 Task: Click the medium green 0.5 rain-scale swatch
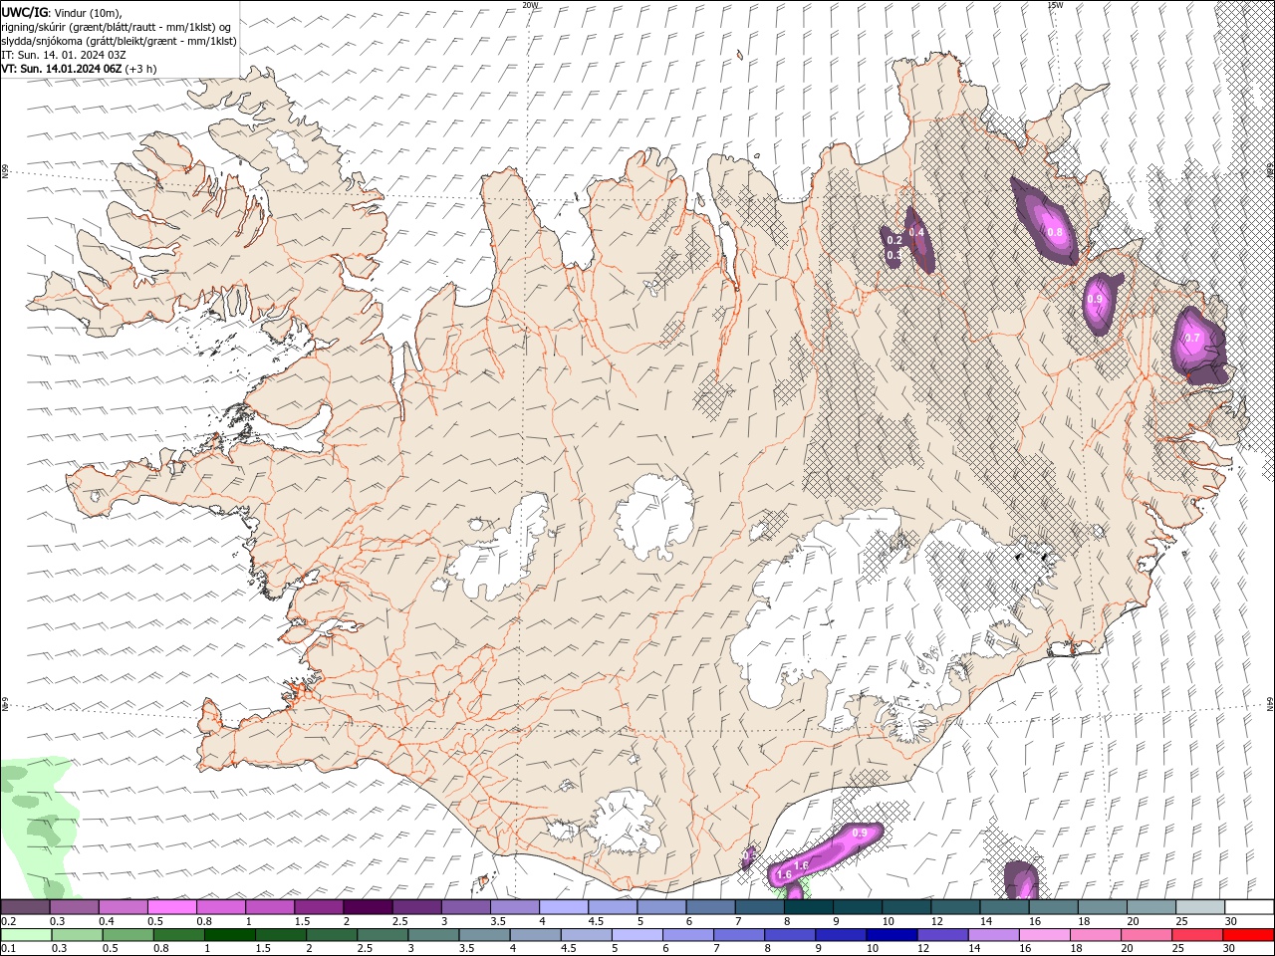[x=127, y=935]
